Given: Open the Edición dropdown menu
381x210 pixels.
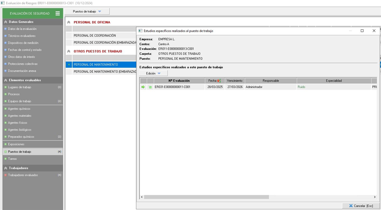Looking at the screenshot, I should pos(153,73).
